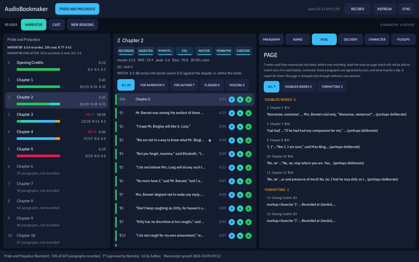Image resolution: width=419 pixels, height=262 pixels.
Task: Click the Record button
Action: tap(358, 9)
